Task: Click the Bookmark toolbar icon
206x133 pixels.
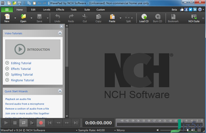Action: point(173,17)
